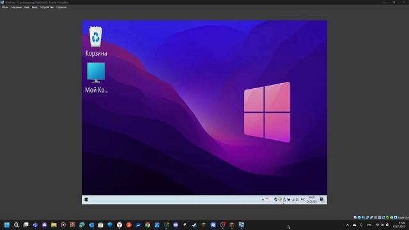Click the guest taskbar clock
409x230 pixels.
point(312,200)
